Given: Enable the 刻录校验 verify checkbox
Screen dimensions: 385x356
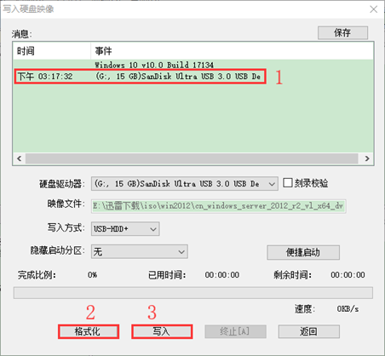Looking at the screenshot, I should click(288, 182).
